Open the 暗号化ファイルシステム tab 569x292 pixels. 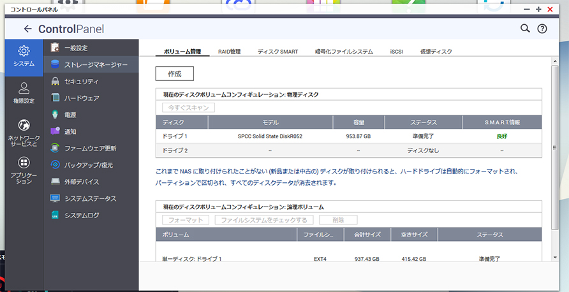click(x=344, y=51)
